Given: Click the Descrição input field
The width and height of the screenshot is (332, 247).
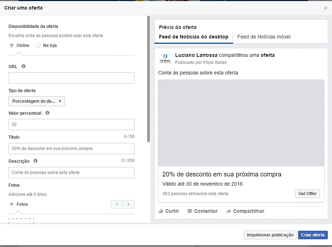Looking at the screenshot, I should 71,173.
